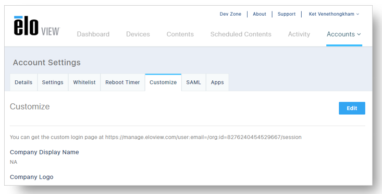This screenshot has height=194, width=382.
Task: Select the Reboot Timer tab
Action: 122,82
